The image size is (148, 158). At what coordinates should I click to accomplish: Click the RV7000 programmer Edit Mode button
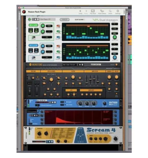30,123
